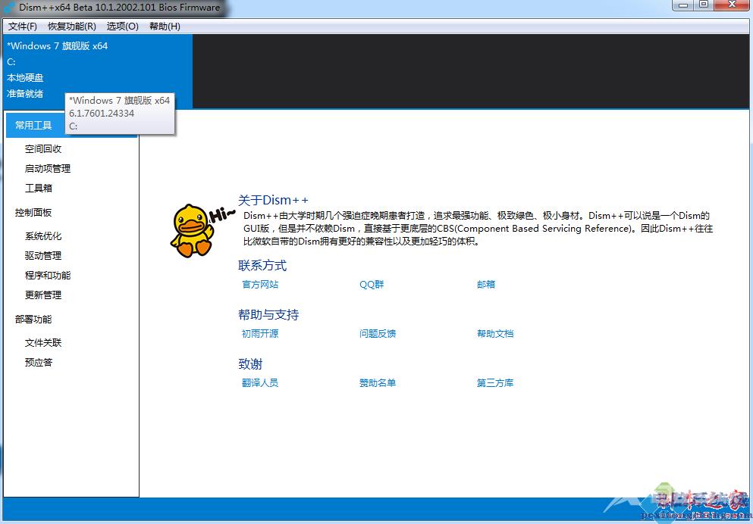This screenshot has width=753, height=524.
Task: Open the 文件(F) menu
Action: [x=24, y=26]
